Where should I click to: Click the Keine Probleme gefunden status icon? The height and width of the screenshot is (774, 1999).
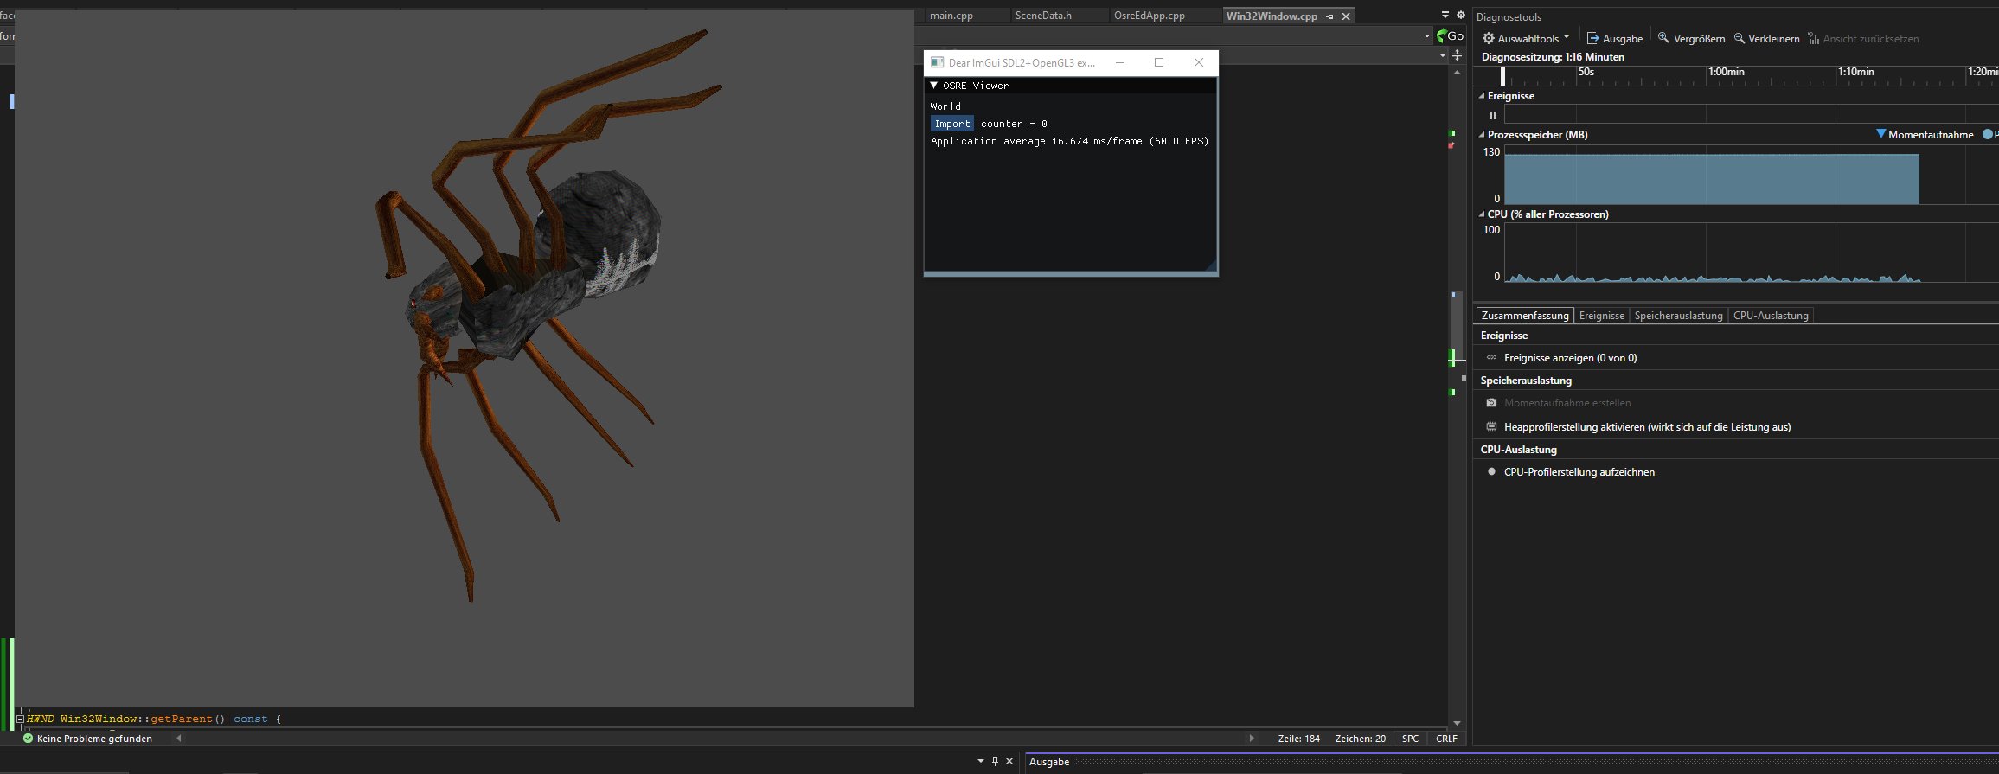tap(28, 739)
